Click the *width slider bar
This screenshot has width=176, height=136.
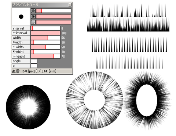pos(45,42)
